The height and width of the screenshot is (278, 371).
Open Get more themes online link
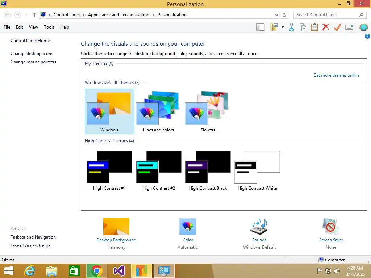pyautogui.click(x=336, y=75)
